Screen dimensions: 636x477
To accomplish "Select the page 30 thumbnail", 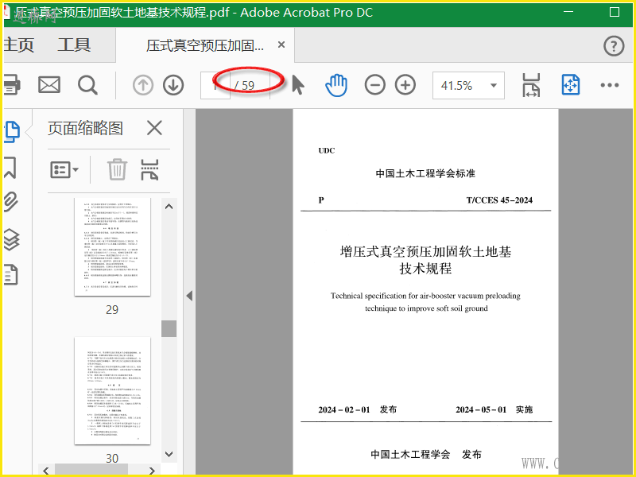I will (112, 390).
